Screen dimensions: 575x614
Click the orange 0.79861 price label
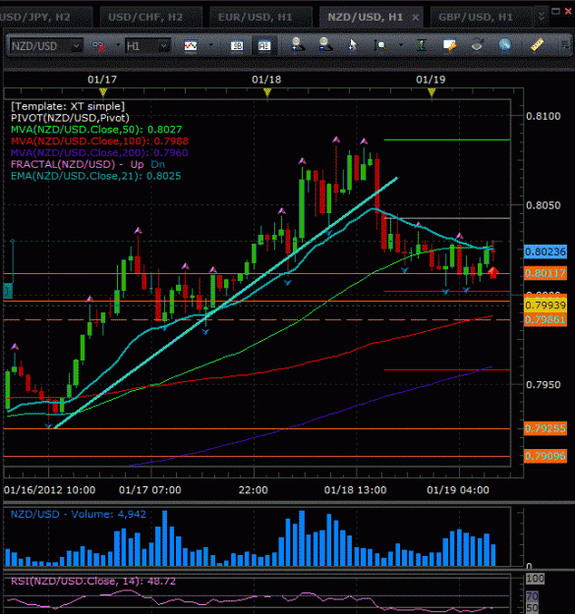coord(546,319)
